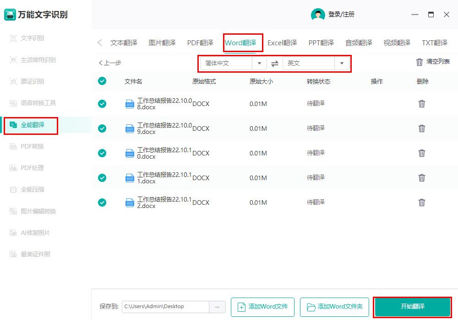
Task: Uncheck 工作总结报告22.10.12.docx from the queue
Action: click(x=102, y=203)
